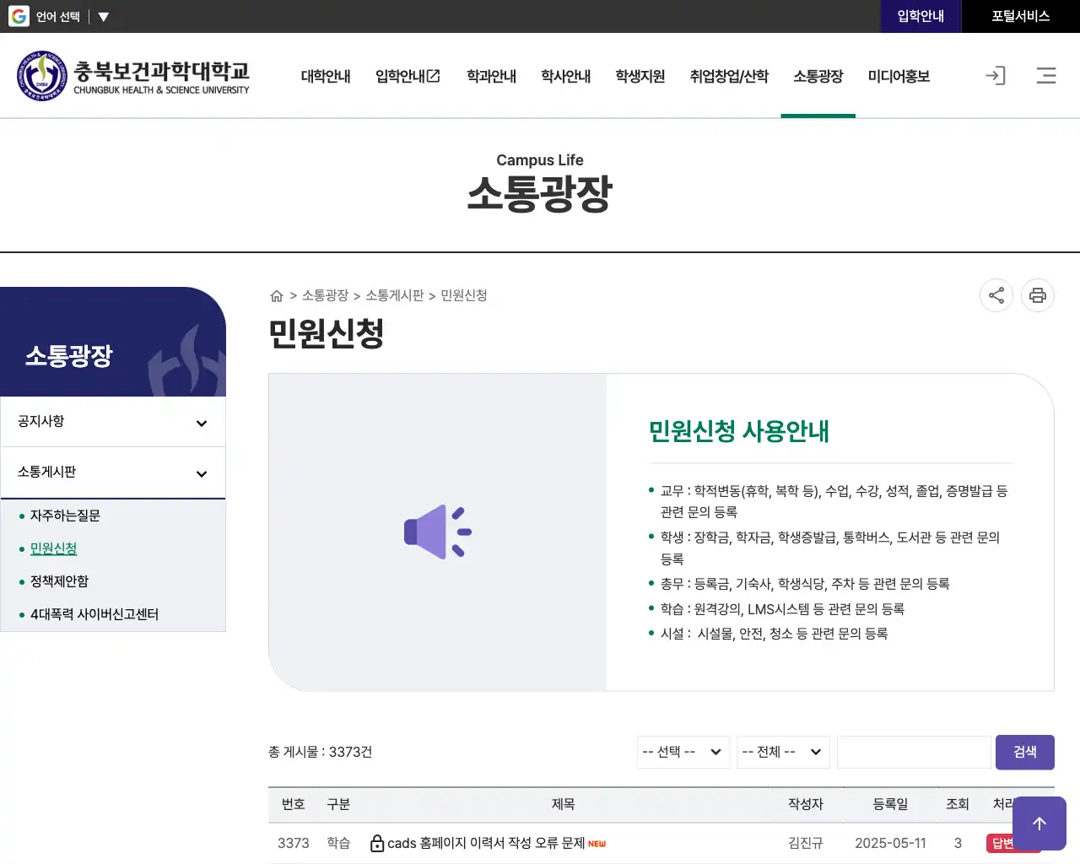The width and height of the screenshot is (1080, 864).
Task: Click the search keyword input field
Action: [914, 752]
